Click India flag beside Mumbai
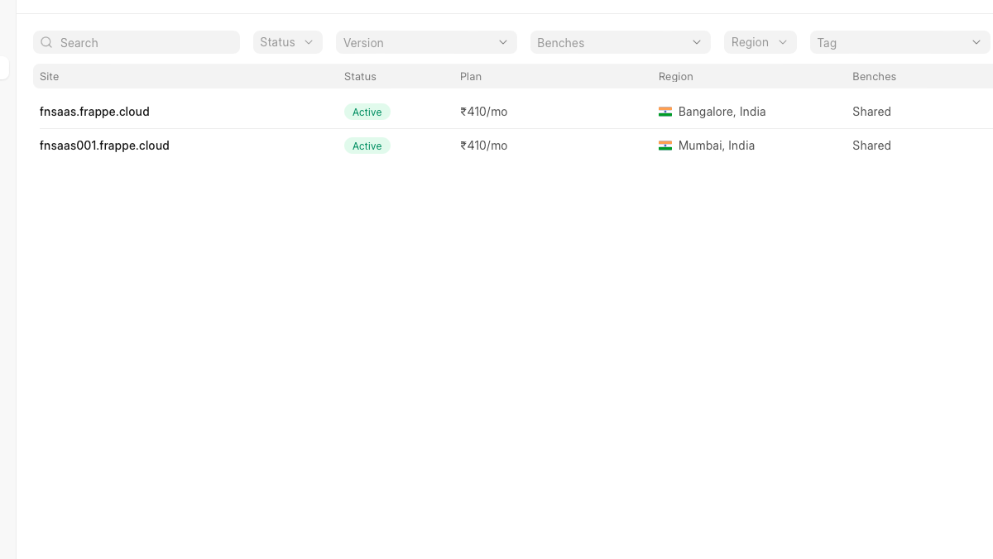 tap(665, 146)
